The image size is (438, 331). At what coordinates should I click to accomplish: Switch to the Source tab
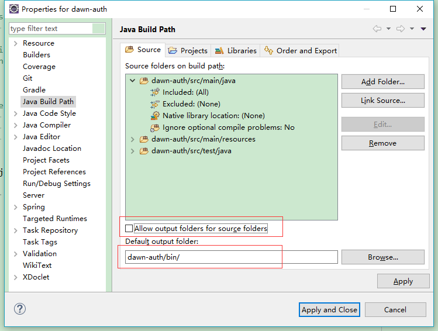click(x=143, y=50)
